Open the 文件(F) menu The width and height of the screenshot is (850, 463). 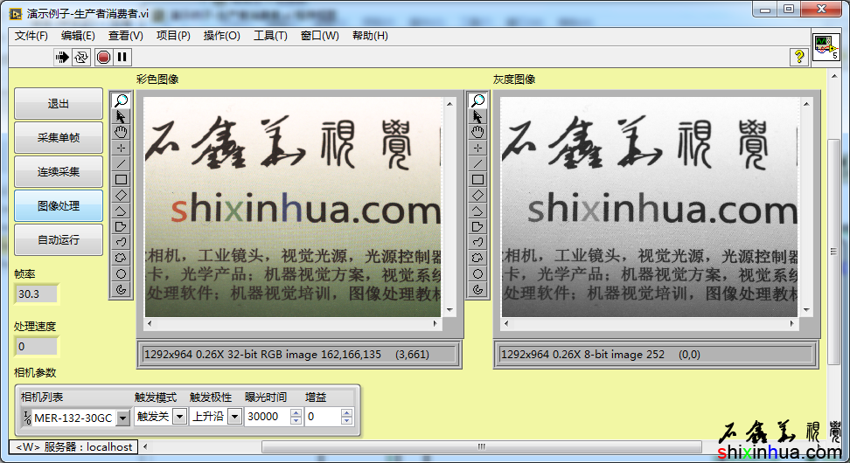(x=31, y=36)
